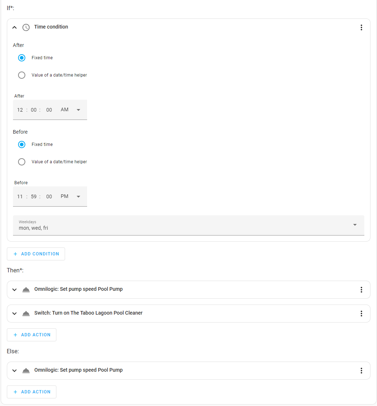Open the PM dropdown for the Before time

point(78,196)
